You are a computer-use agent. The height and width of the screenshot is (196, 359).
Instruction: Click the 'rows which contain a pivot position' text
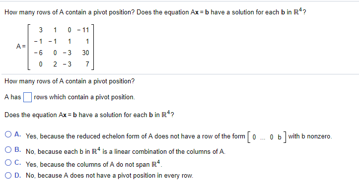point(84,97)
